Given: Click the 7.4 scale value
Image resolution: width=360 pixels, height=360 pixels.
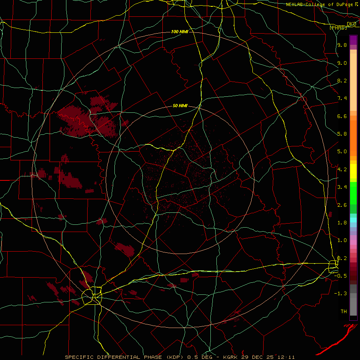Looking at the screenshot, I should [x=342, y=98].
